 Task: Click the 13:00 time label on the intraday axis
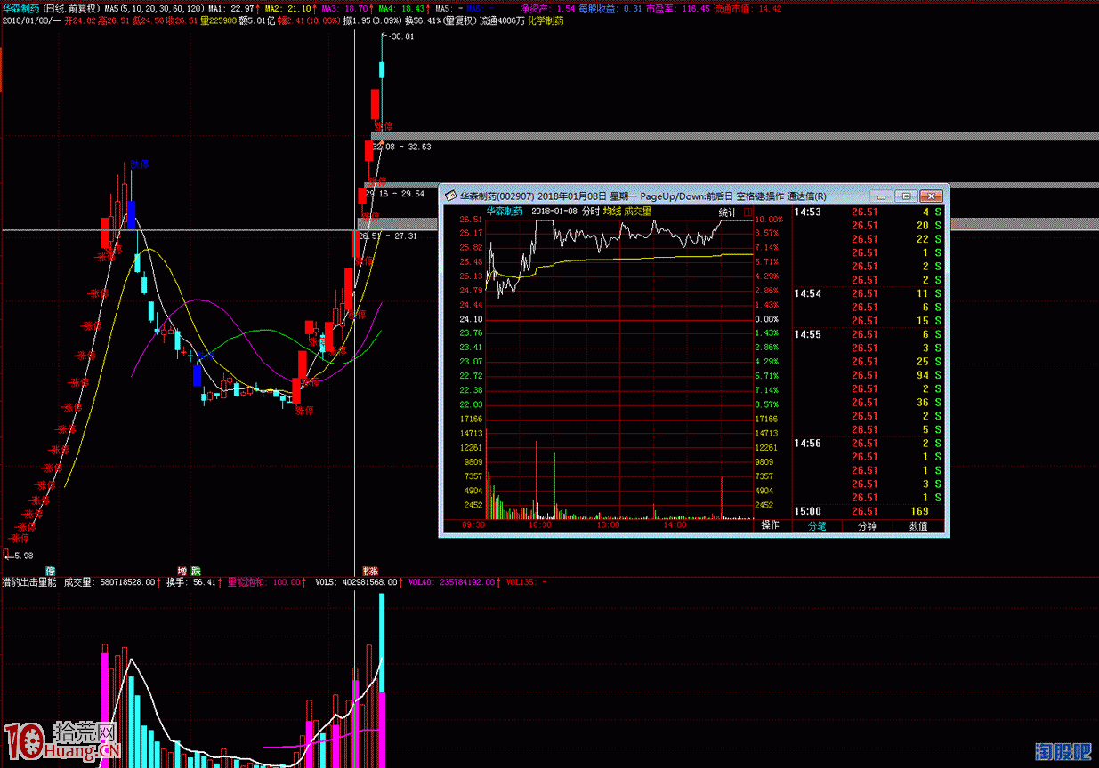pyautogui.click(x=608, y=524)
